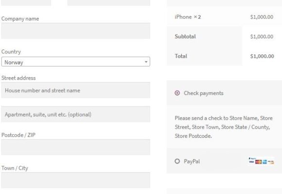Click the Town / City input field
The height and width of the screenshot is (194, 282).
pos(75,180)
